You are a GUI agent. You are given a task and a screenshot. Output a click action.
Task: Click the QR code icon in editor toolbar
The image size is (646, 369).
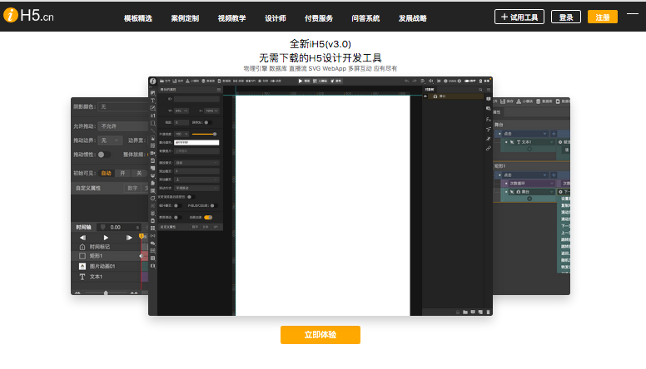315,81
